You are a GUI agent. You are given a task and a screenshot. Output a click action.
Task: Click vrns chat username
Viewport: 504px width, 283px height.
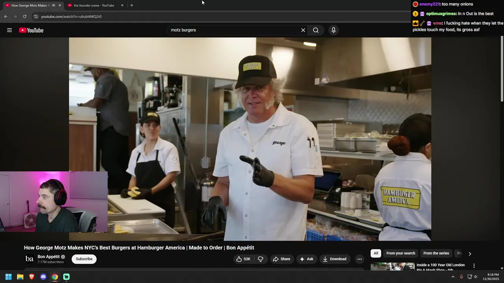tap(437, 23)
